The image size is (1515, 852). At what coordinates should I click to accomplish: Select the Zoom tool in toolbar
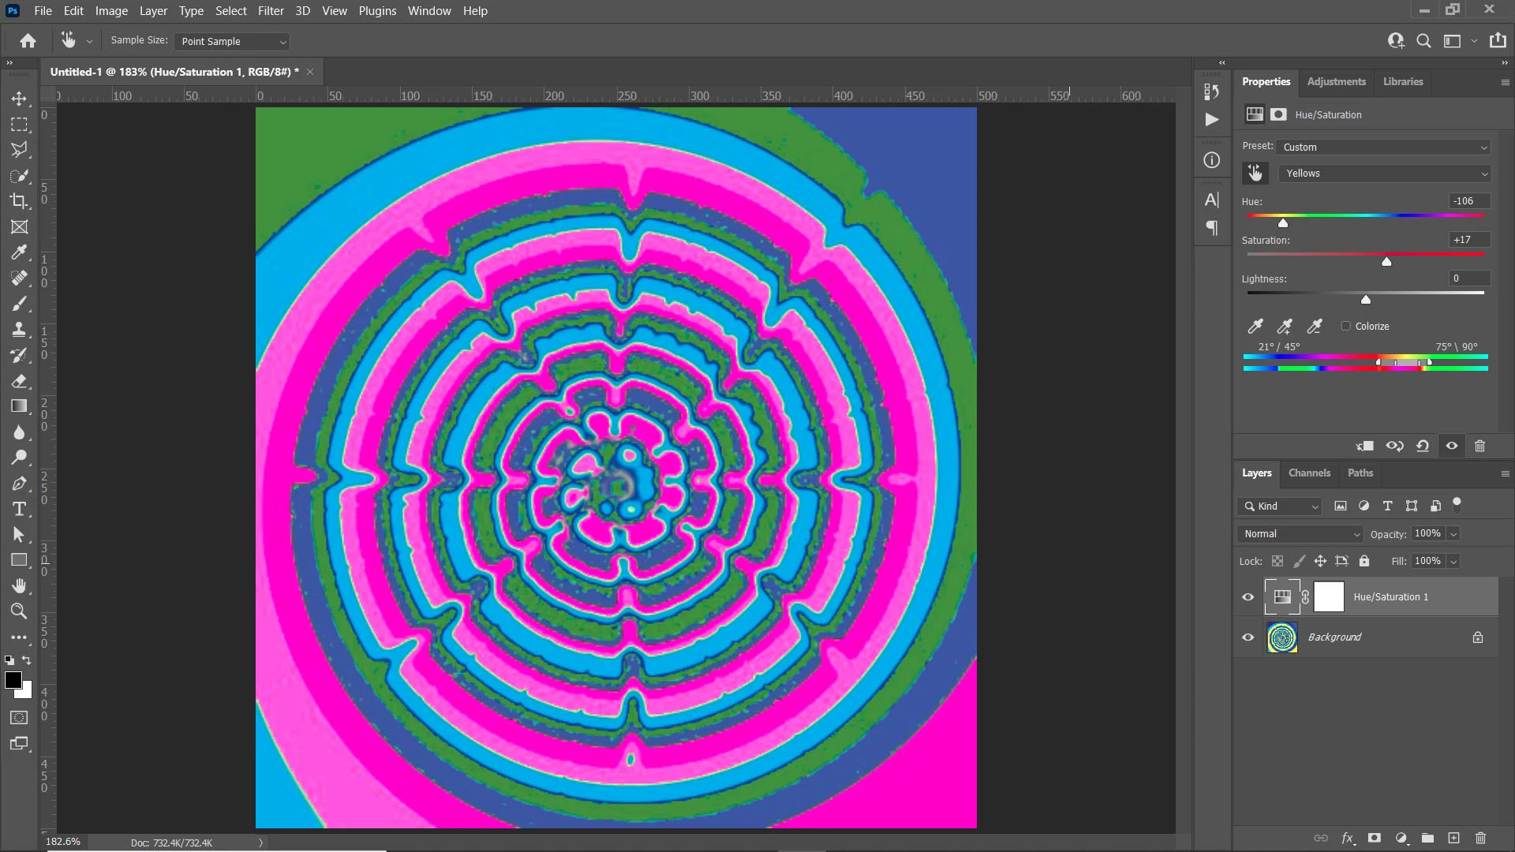pos(19,611)
